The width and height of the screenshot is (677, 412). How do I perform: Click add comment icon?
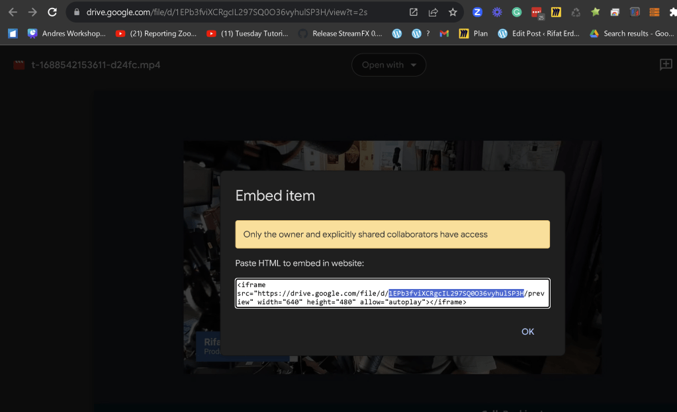click(x=666, y=65)
